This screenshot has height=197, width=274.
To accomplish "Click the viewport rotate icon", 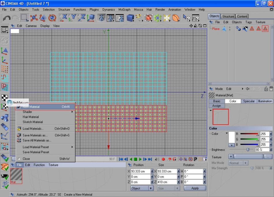I will (x=200, y=26).
